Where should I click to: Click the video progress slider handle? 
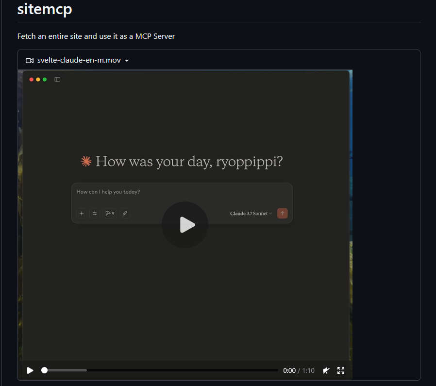(x=44, y=370)
